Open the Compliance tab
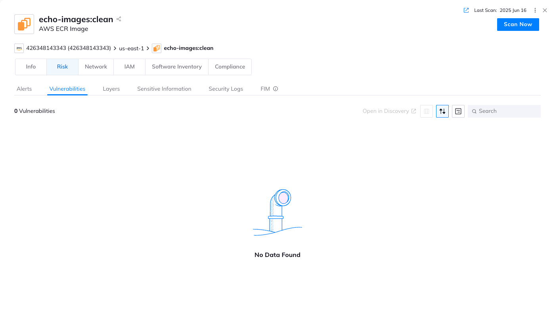Viewport: 555px width, 333px height. click(230, 67)
